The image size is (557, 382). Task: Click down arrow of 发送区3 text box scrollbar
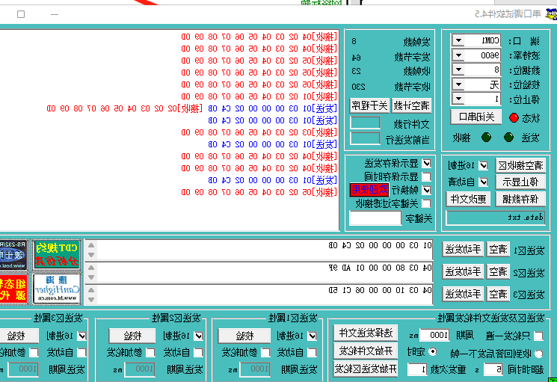(91, 300)
